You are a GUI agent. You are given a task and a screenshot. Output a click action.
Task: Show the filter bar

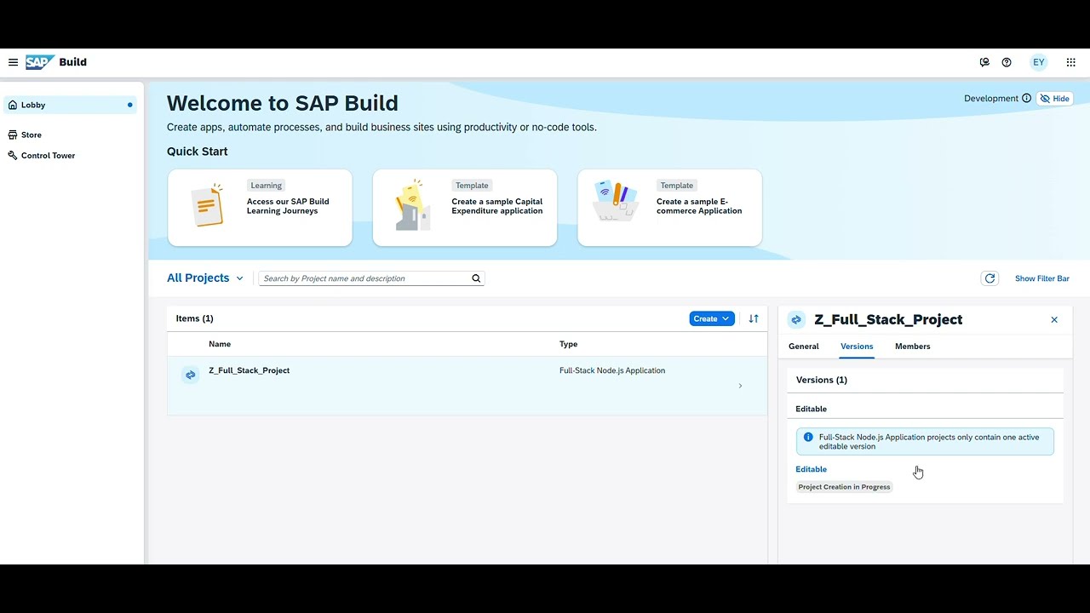[x=1042, y=278]
